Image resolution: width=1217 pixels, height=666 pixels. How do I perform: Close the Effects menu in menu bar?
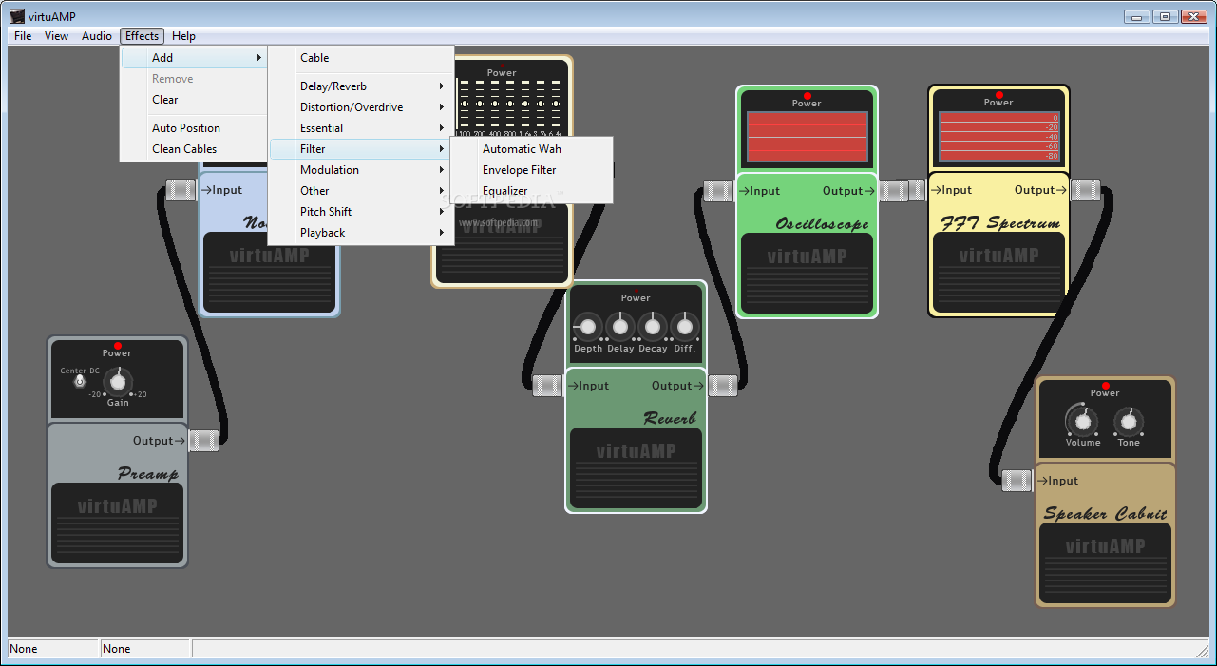tap(143, 36)
